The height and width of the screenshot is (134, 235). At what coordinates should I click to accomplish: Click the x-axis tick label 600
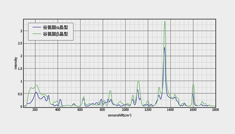coord(80,110)
